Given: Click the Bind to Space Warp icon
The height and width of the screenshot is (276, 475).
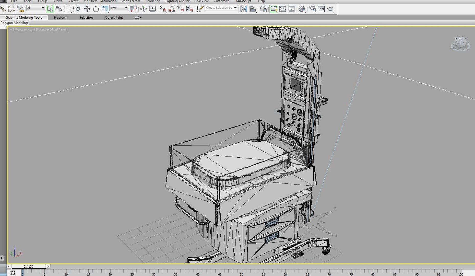Looking at the screenshot, I should click(x=20, y=9).
